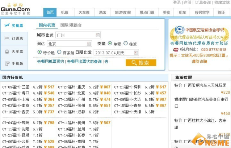Select 订酒店 sidebar item
The height and width of the screenshot is (148, 231).
(14, 39)
